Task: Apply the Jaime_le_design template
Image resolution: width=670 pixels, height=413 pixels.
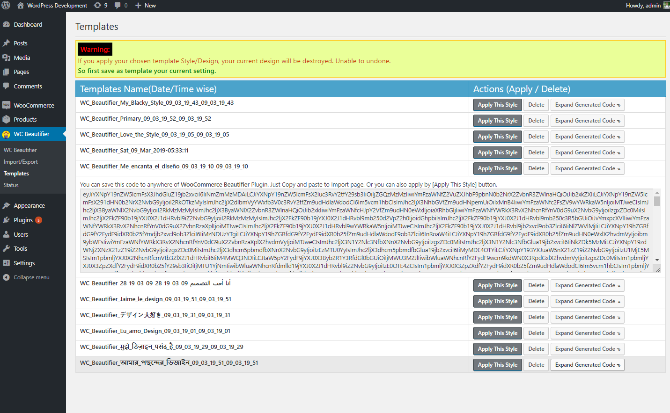Action: 498,301
